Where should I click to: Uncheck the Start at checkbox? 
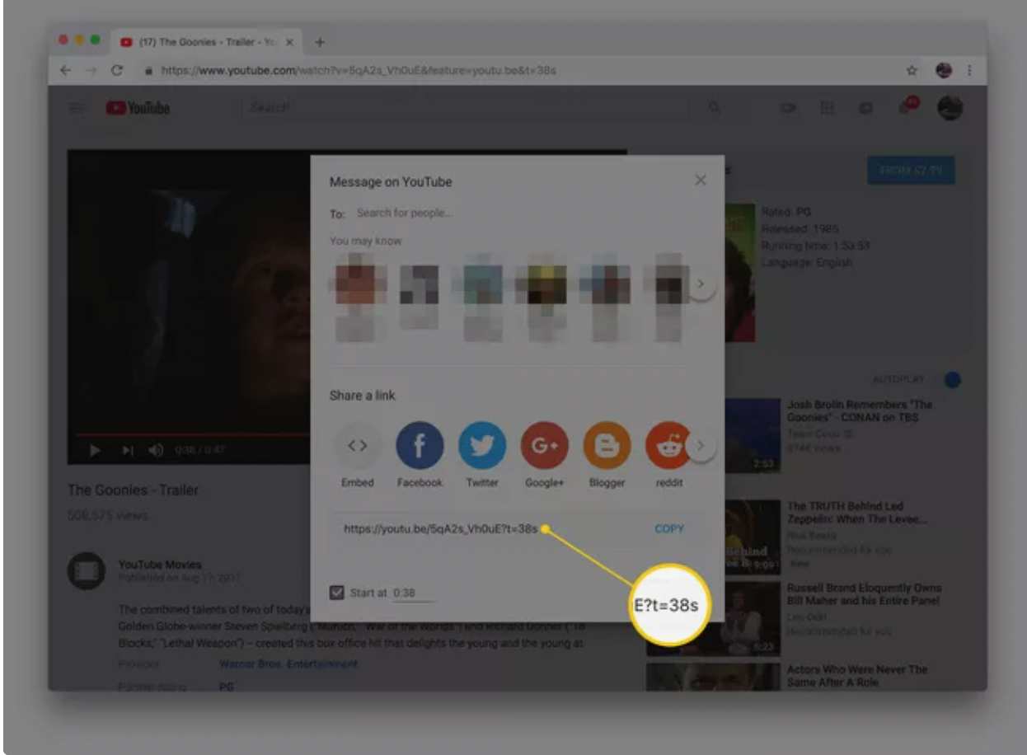[x=337, y=592]
